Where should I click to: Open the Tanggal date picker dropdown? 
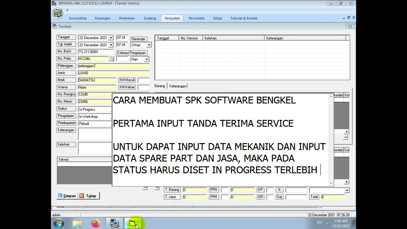pos(111,38)
